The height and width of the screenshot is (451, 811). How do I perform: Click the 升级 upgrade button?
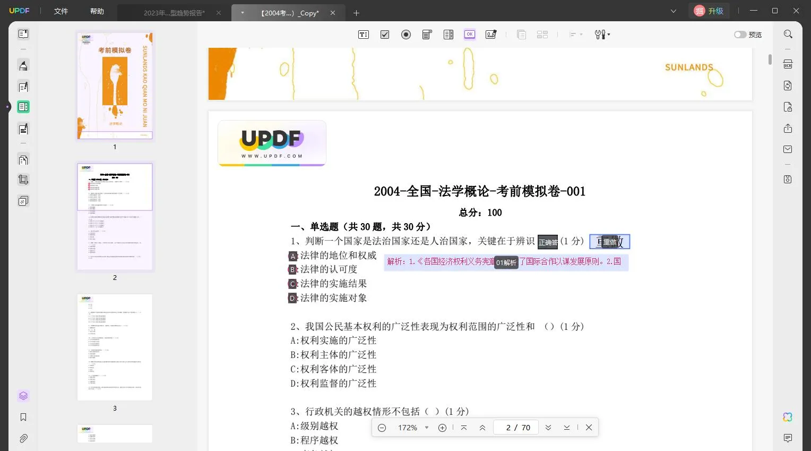point(709,11)
